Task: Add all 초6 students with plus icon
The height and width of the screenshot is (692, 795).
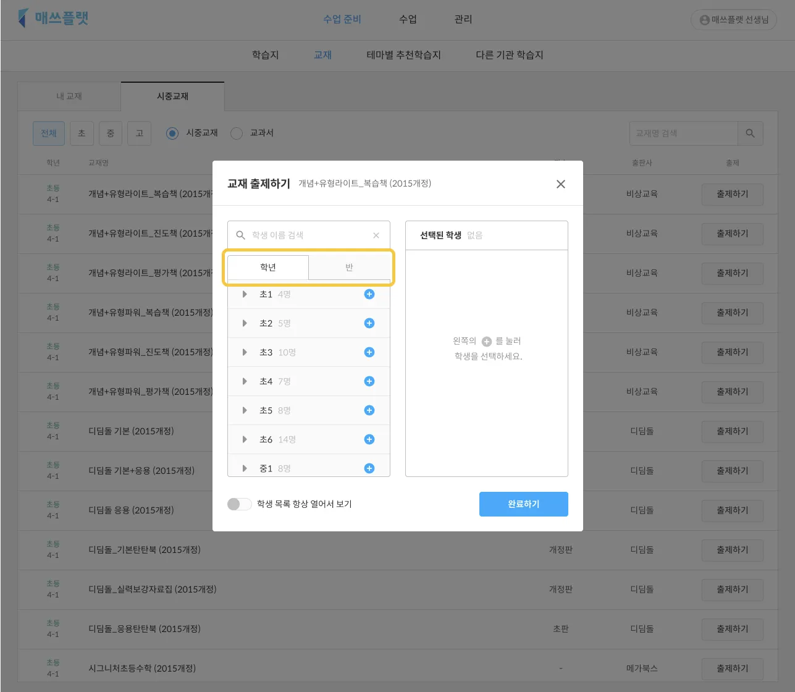Action: pyautogui.click(x=369, y=439)
